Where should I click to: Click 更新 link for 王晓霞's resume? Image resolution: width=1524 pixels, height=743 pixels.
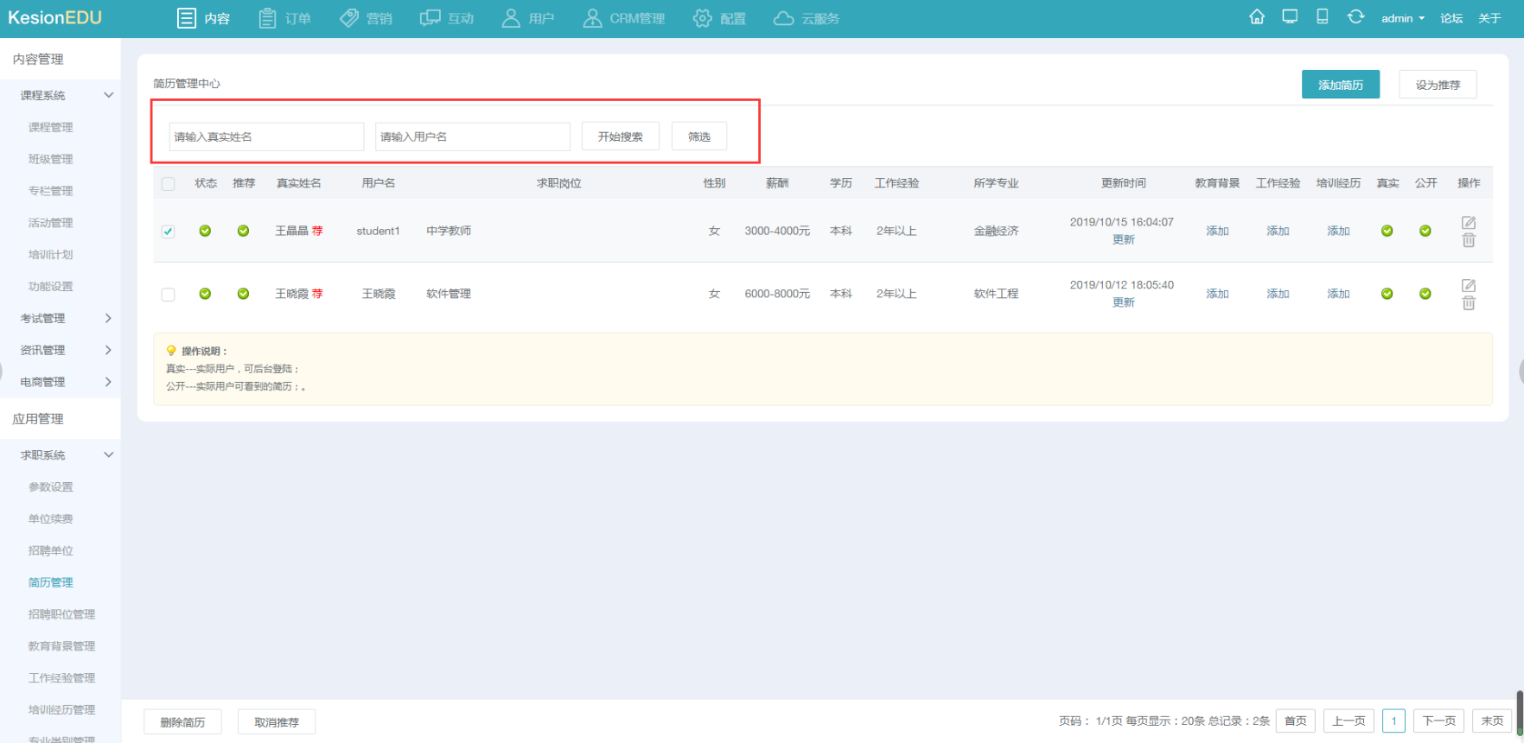[x=1124, y=302]
